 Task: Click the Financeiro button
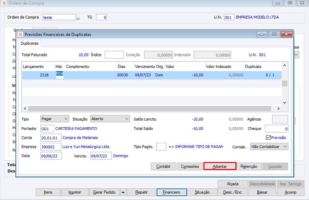[x=171, y=192]
